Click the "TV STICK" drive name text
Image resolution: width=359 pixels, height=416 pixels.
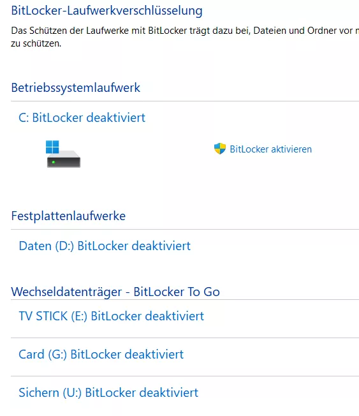pyautogui.click(x=43, y=316)
